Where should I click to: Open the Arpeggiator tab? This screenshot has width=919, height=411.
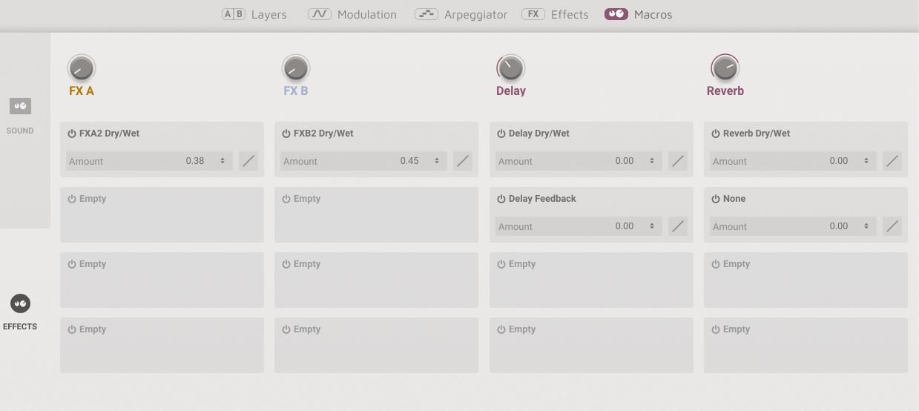[461, 14]
